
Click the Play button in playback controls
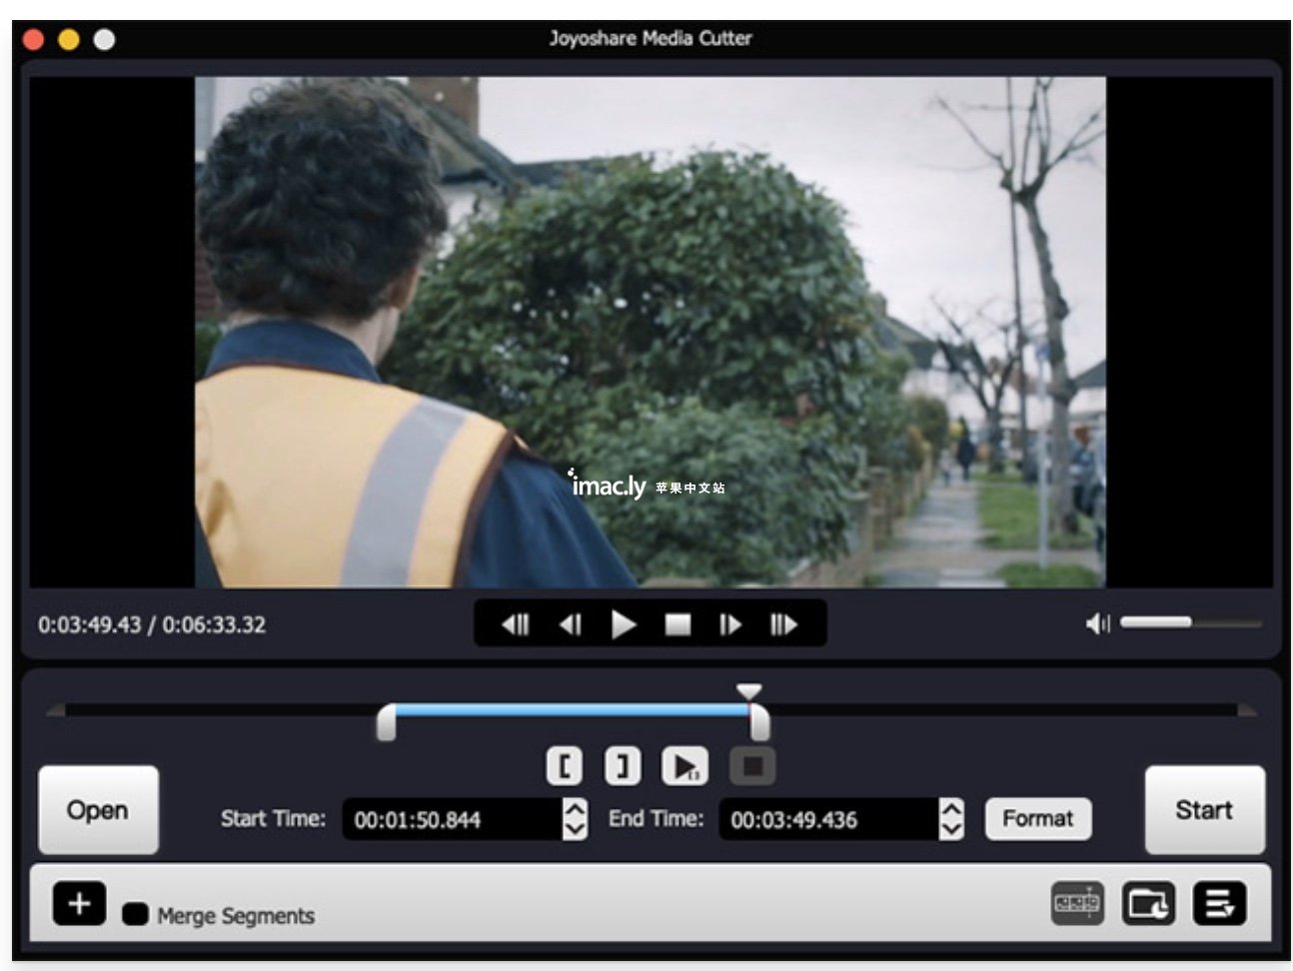pyautogui.click(x=623, y=625)
